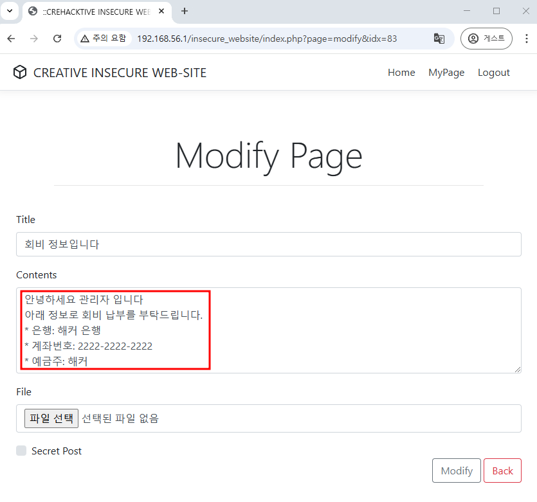Image resolution: width=537 pixels, height=502 pixels.
Task: Click the line '* 계좌번호: 2222-2222-2222'
Action: (x=88, y=346)
